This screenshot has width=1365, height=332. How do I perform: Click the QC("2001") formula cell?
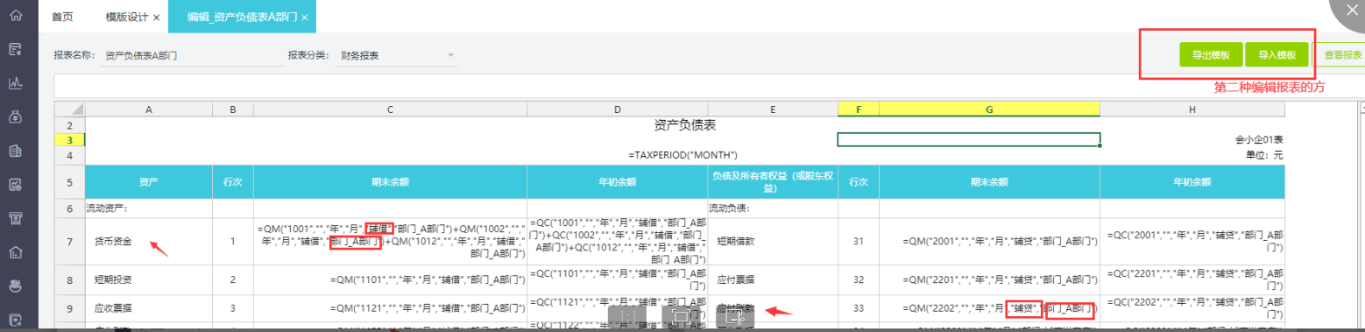tap(1192, 240)
